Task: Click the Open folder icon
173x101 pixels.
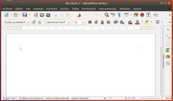Action: 16,15
